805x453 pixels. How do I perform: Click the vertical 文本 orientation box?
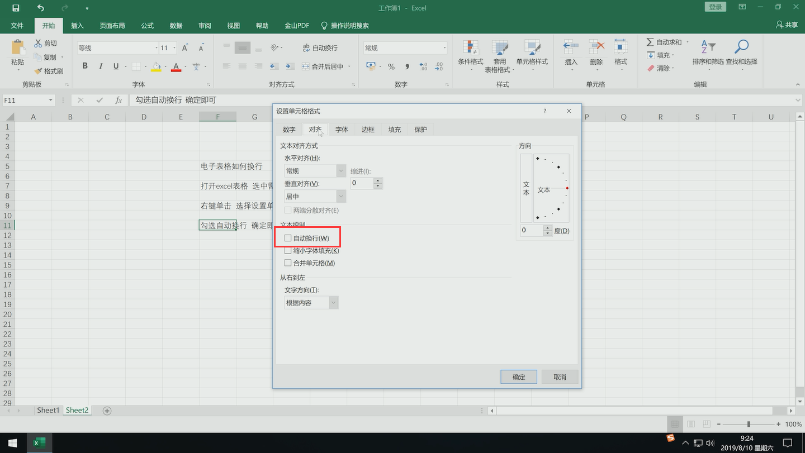(526, 188)
